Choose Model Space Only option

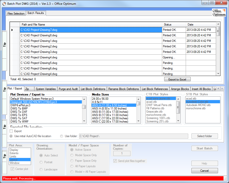click(72, 155)
